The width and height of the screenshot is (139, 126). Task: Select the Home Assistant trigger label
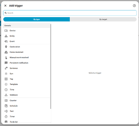pyautogui.click(x=16, y=52)
